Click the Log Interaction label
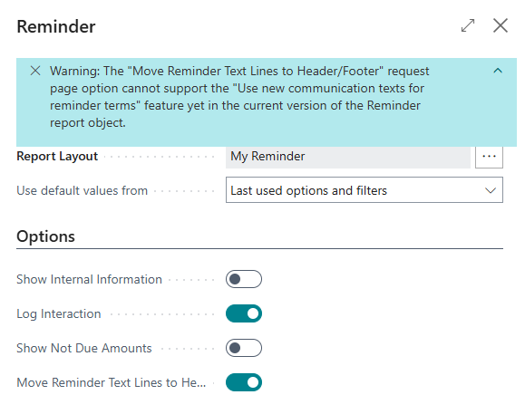525x414 pixels. click(x=59, y=314)
